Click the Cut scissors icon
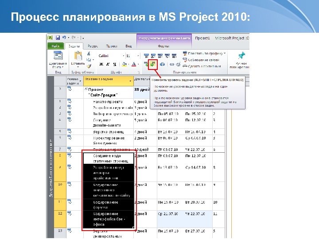 click(x=89, y=54)
